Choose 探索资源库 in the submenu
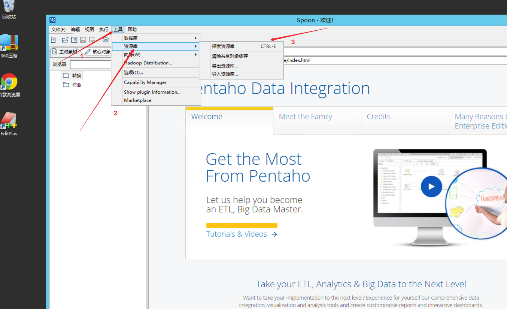The width and height of the screenshot is (507, 309). click(241, 46)
